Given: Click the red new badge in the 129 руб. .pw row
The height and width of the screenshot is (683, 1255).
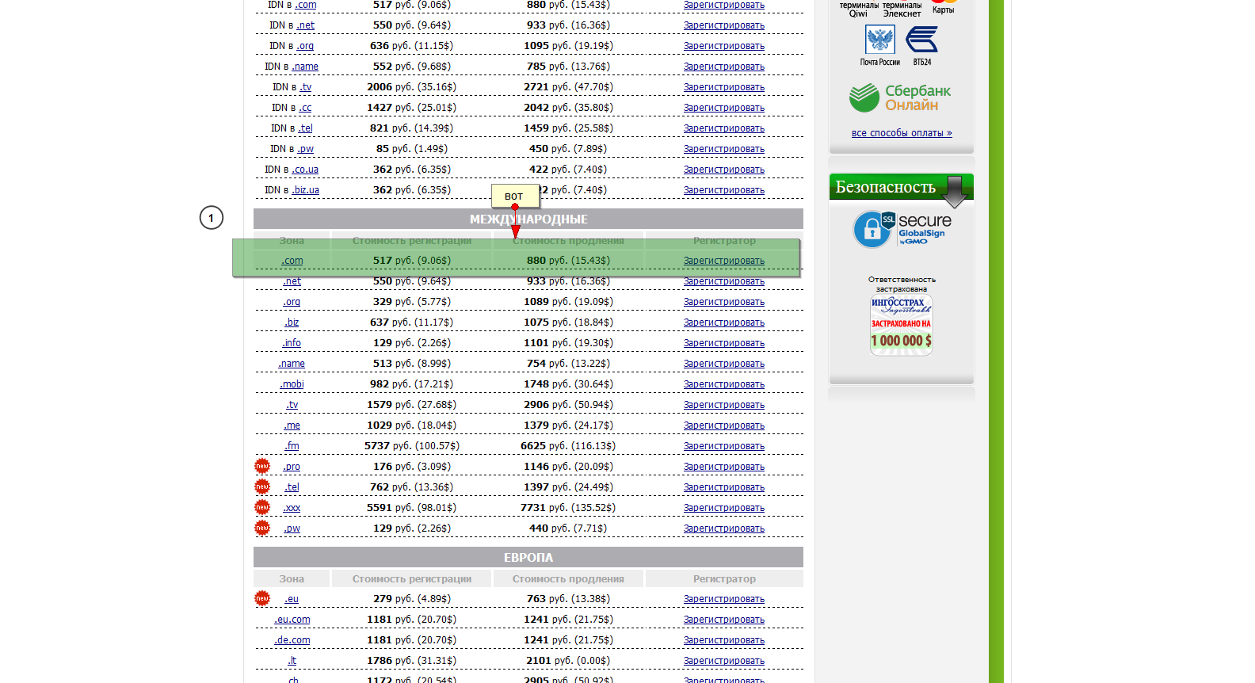Looking at the screenshot, I should pyautogui.click(x=262, y=528).
